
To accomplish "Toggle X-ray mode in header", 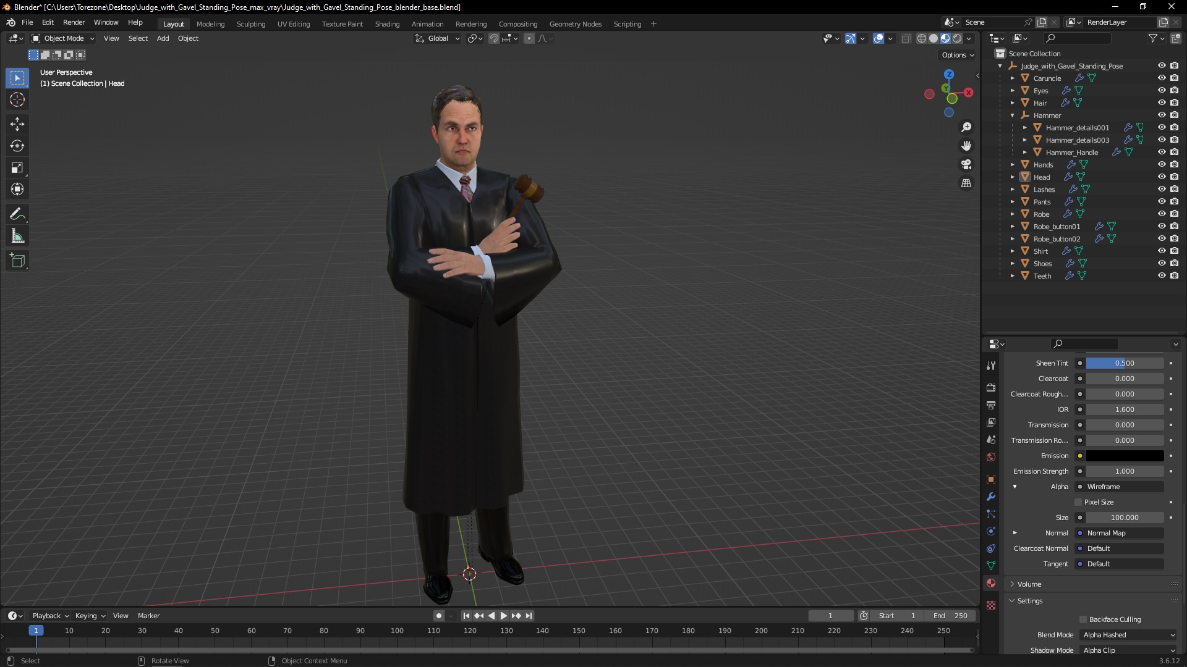I will tap(906, 38).
